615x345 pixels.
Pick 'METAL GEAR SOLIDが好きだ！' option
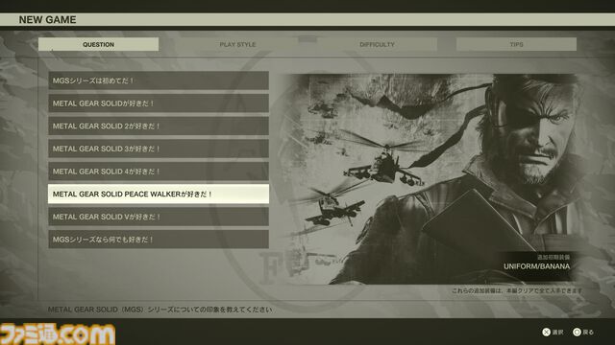tap(159, 103)
